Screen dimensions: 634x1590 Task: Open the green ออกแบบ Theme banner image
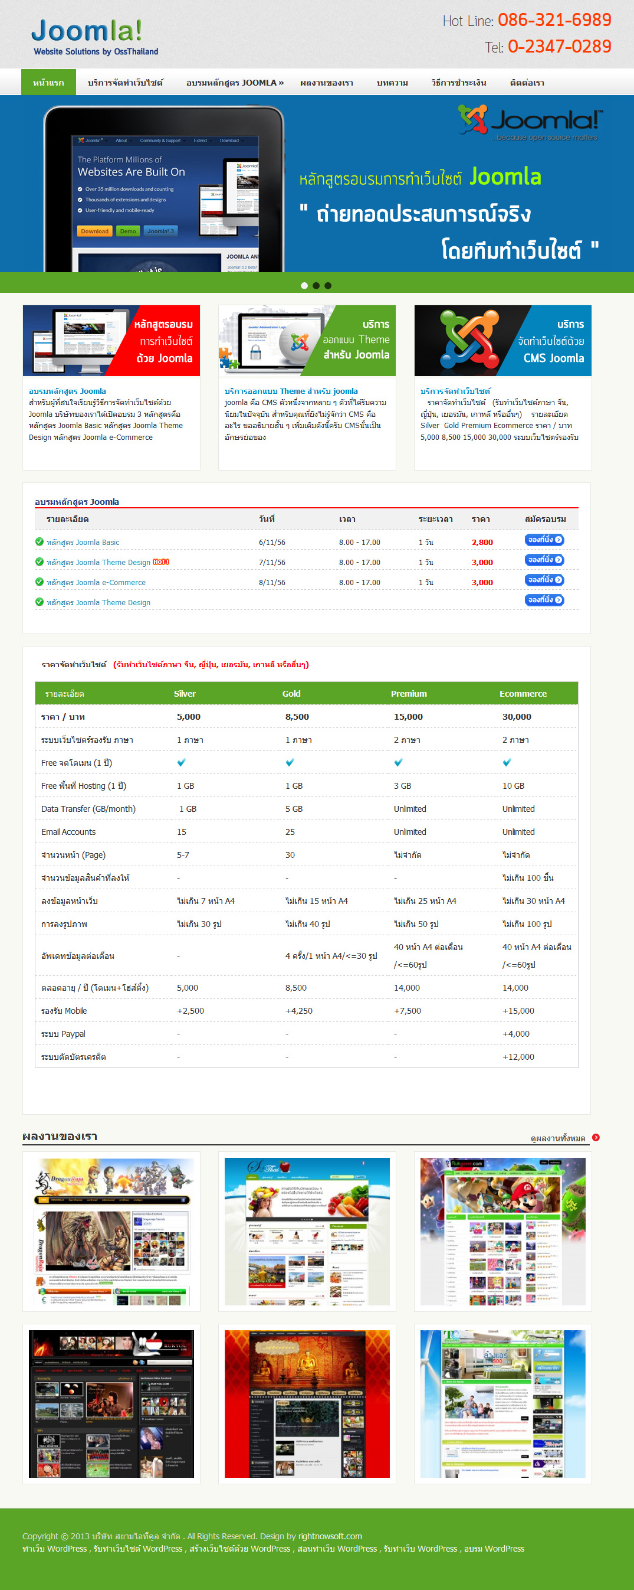[307, 340]
